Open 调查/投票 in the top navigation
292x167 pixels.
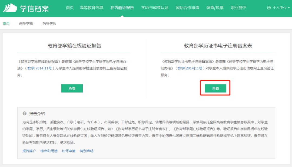tap(215, 8)
